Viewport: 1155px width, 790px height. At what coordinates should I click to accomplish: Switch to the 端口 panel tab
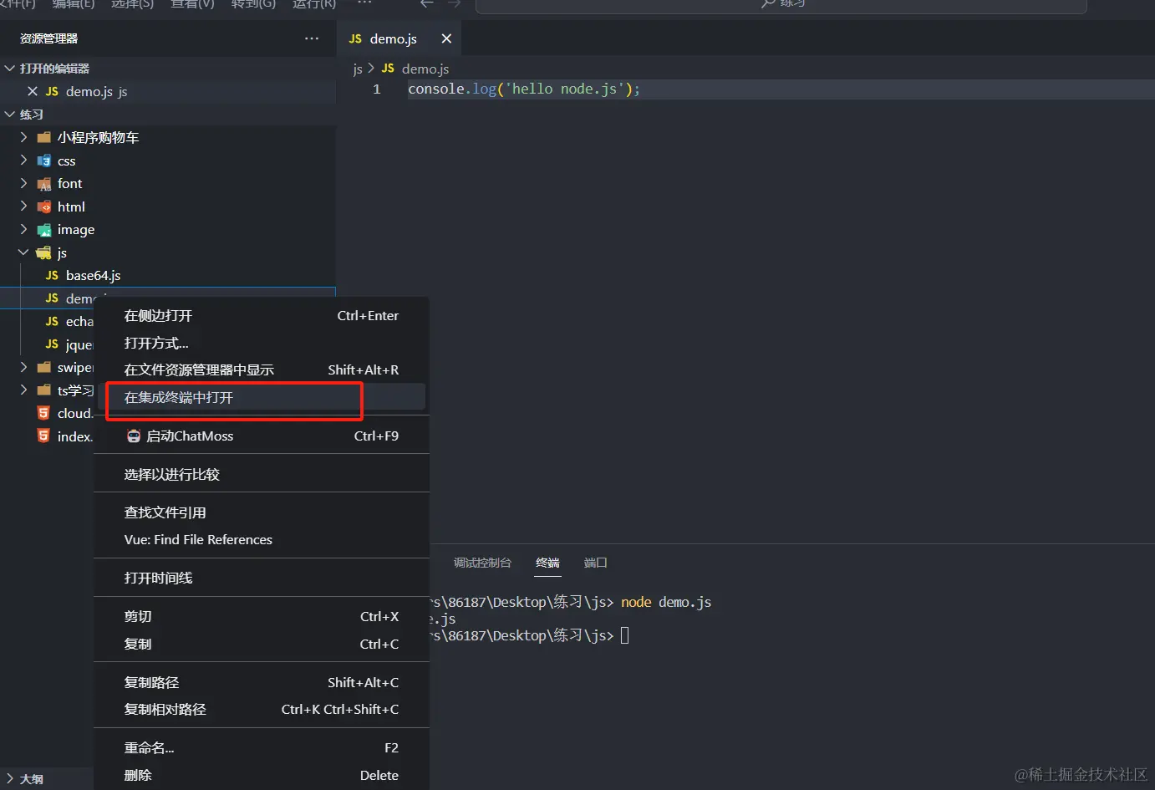pyautogui.click(x=595, y=563)
